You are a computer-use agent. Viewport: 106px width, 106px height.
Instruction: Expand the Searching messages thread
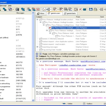pyautogui.click(x=37, y=47)
